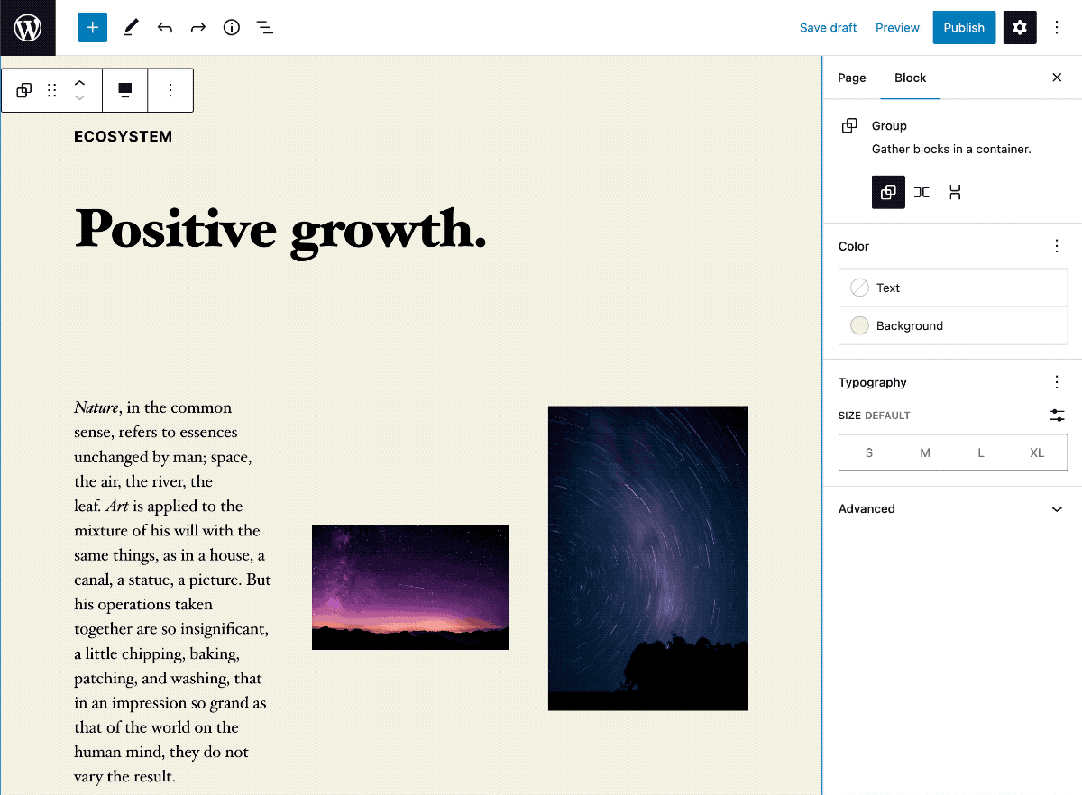Image resolution: width=1082 pixels, height=795 pixels.
Task: Open the Text color picker
Action: 953,288
